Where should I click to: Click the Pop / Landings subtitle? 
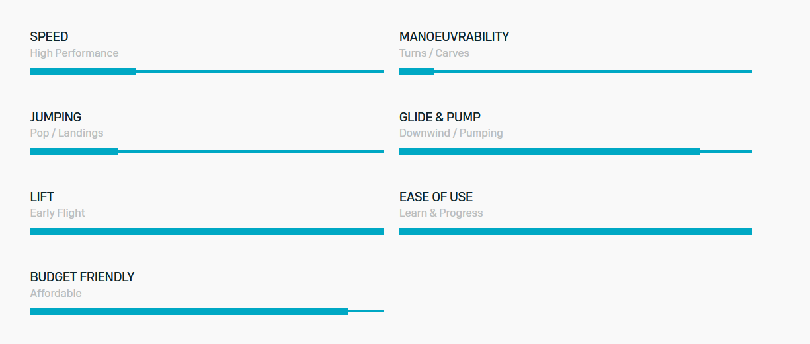(x=67, y=133)
